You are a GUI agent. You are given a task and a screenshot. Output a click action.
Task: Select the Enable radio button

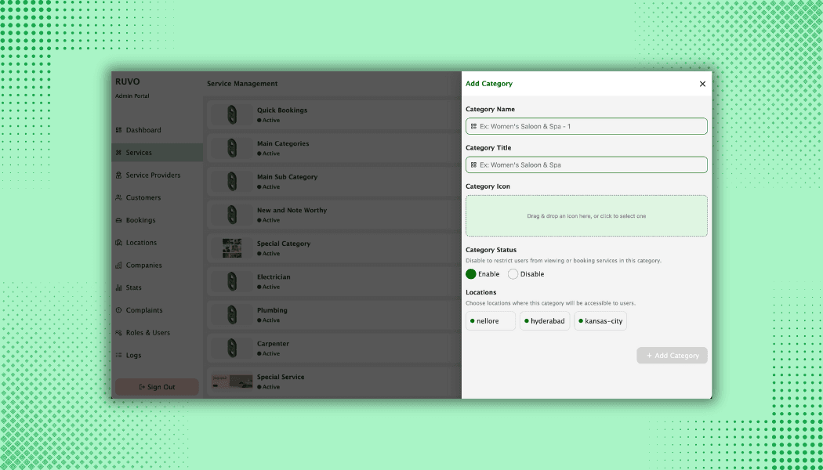(x=471, y=274)
